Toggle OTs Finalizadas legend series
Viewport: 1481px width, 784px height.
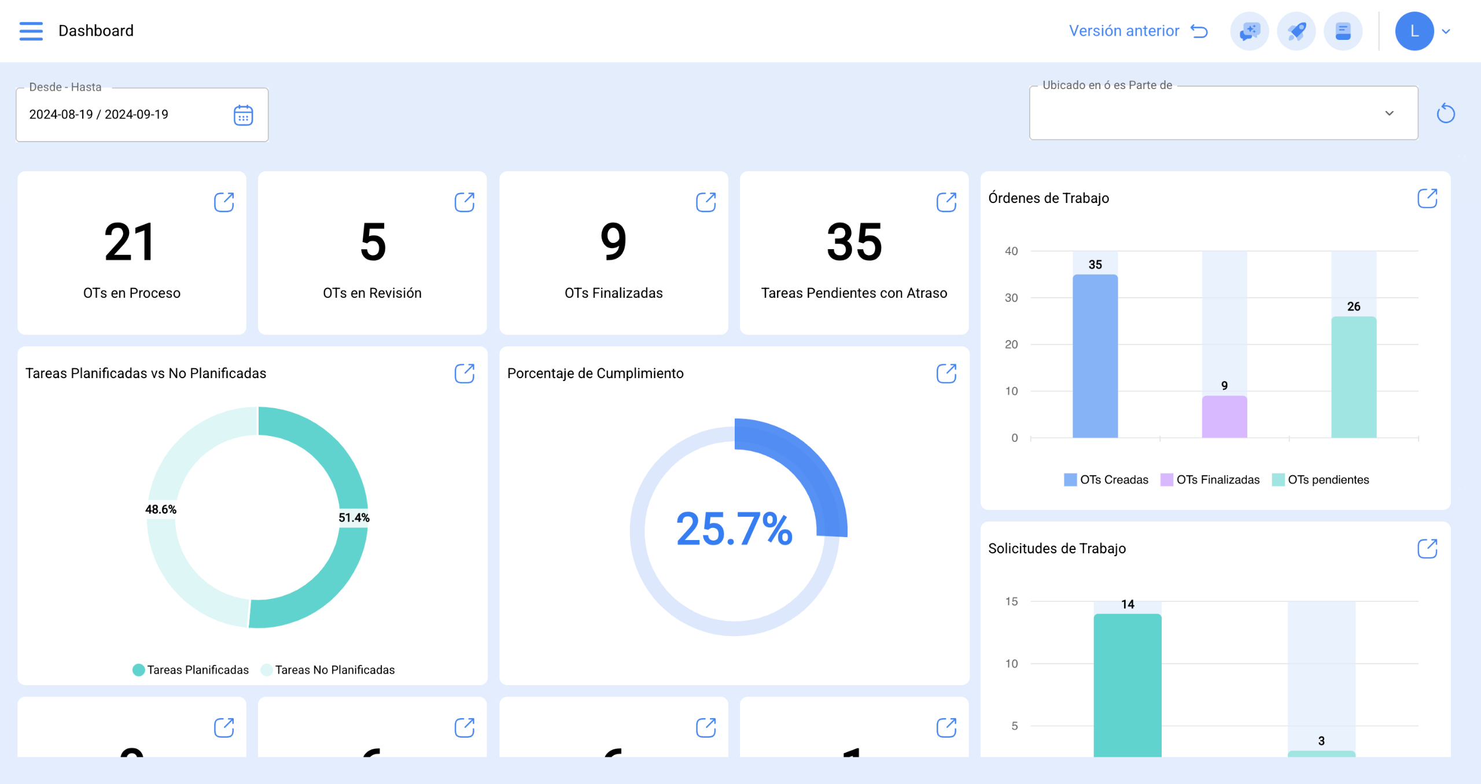1210,479
